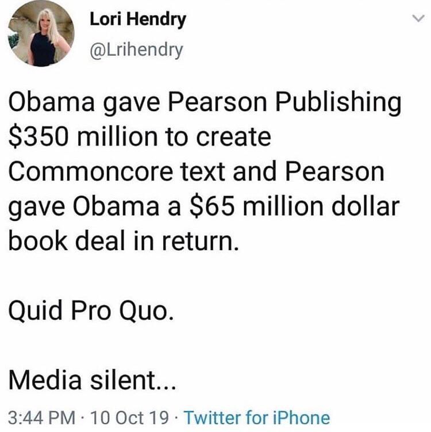Image resolution: width=431 pixels, height=432 pixels.
Task: Select the first word Obama in tweet
Action: tap(51, 102)
